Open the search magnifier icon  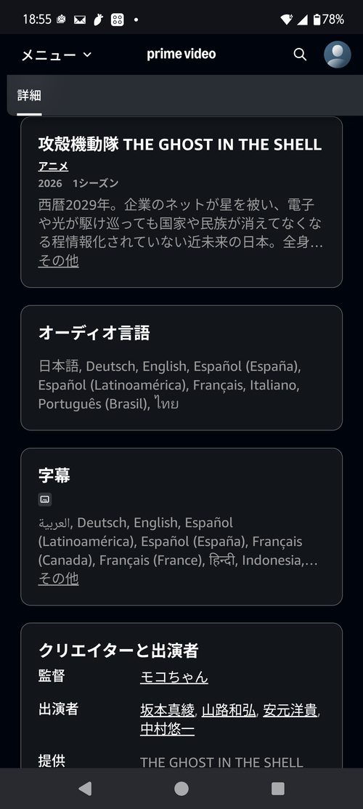click(x=300, y=55)
